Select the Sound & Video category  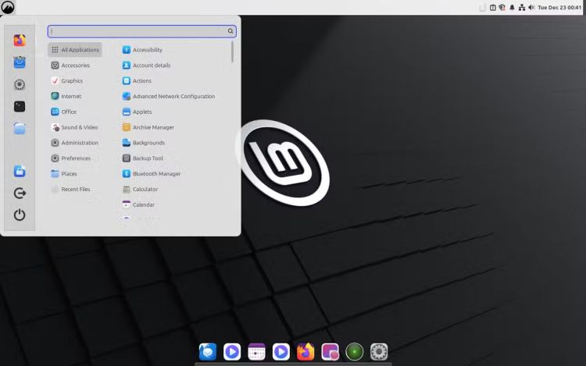pos(79,127)
